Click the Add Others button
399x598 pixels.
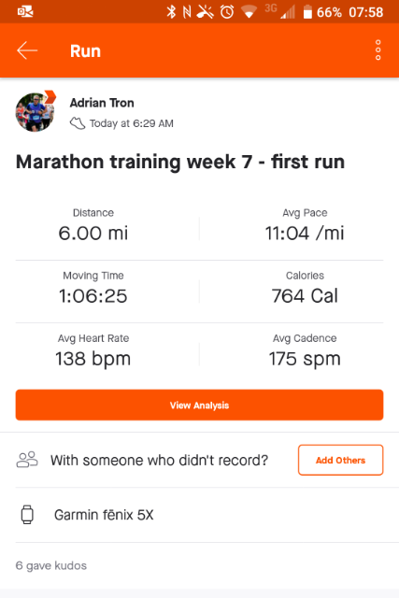tap(341, 460)
